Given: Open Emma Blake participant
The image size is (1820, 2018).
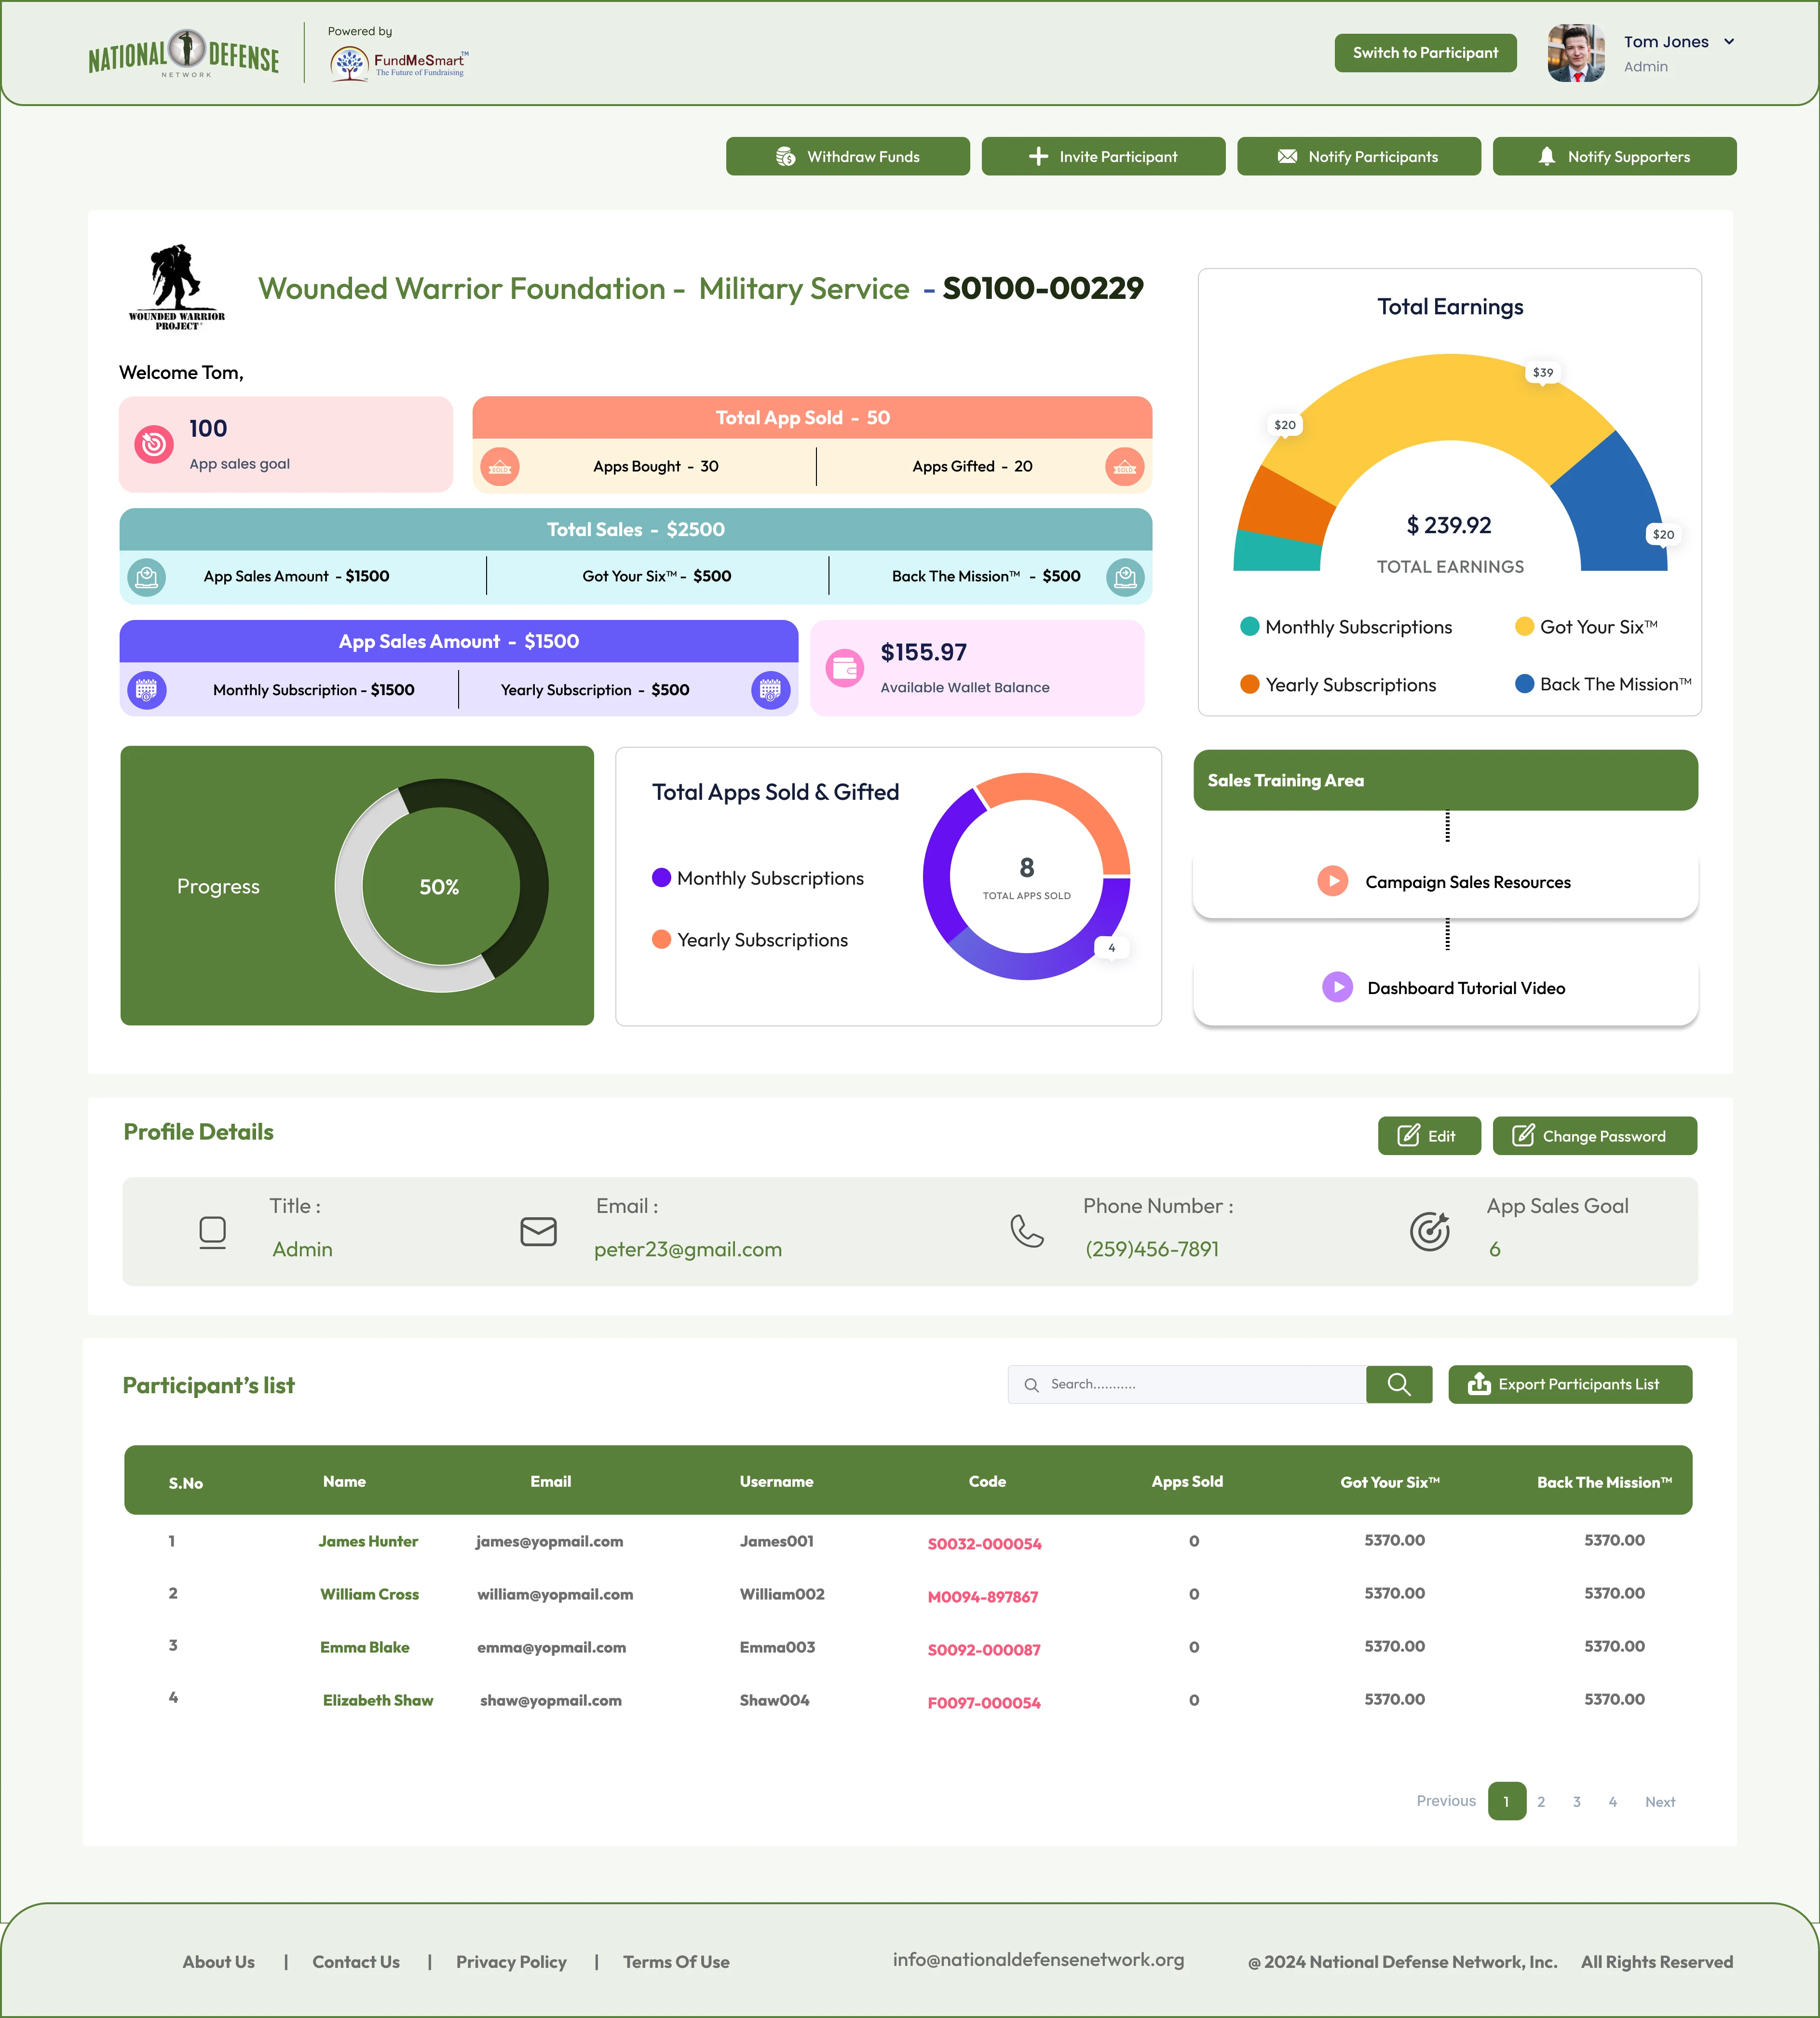Looking at the screenshot, I should (x=364, y=1647).
